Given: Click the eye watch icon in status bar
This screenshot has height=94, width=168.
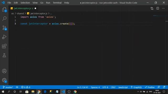Looking at the screenshot, I should (17, 87).
